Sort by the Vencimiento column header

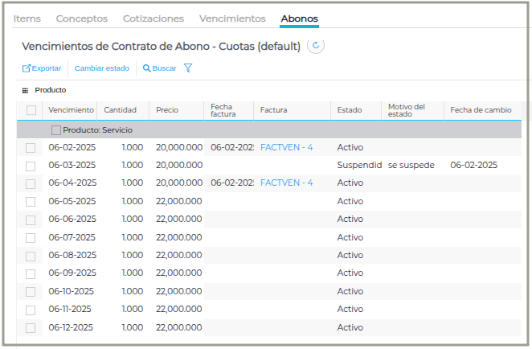(71, 110)
